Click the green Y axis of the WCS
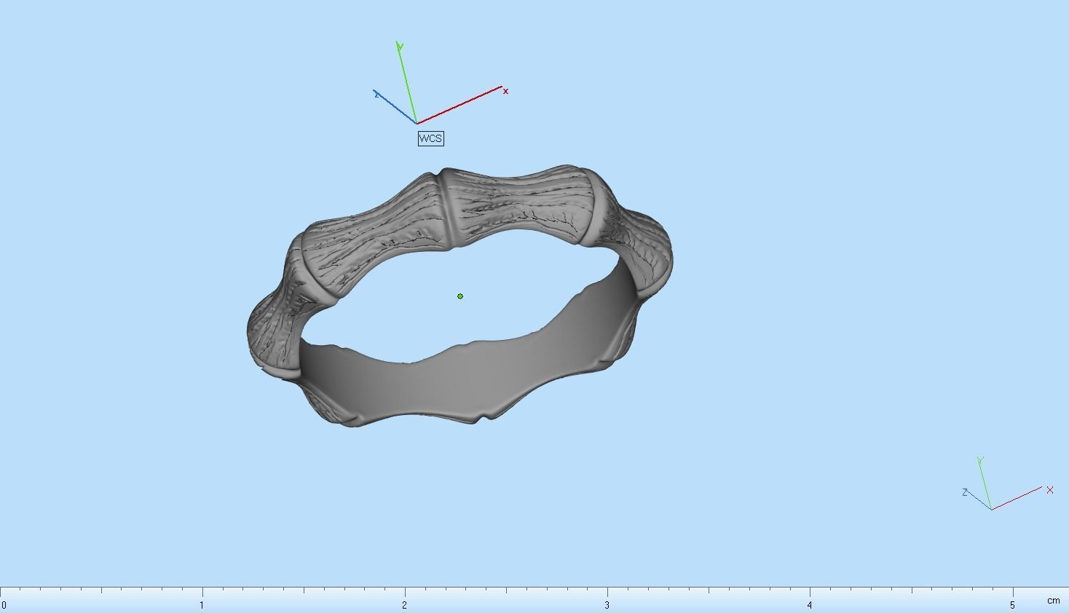Image resolution: width=1069 pixels, height=613 pixels. [407, 84]
